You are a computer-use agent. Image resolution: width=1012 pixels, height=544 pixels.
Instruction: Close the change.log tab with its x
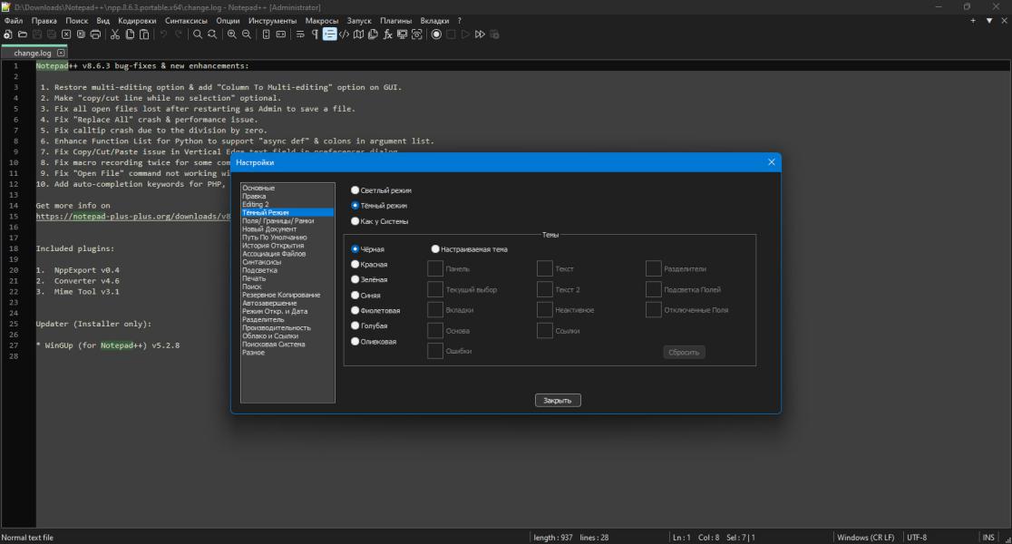[x=61, y=53]
